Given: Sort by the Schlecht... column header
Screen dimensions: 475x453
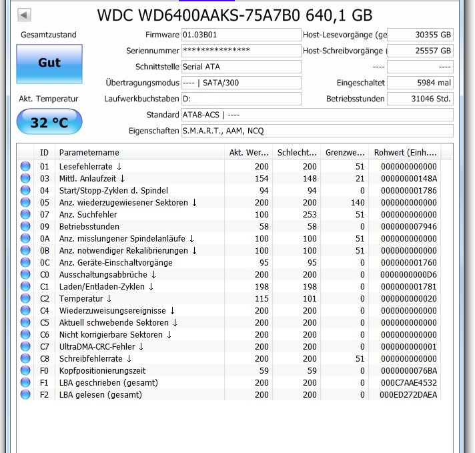Looking at the screenshot, I should tap(297, 152).
